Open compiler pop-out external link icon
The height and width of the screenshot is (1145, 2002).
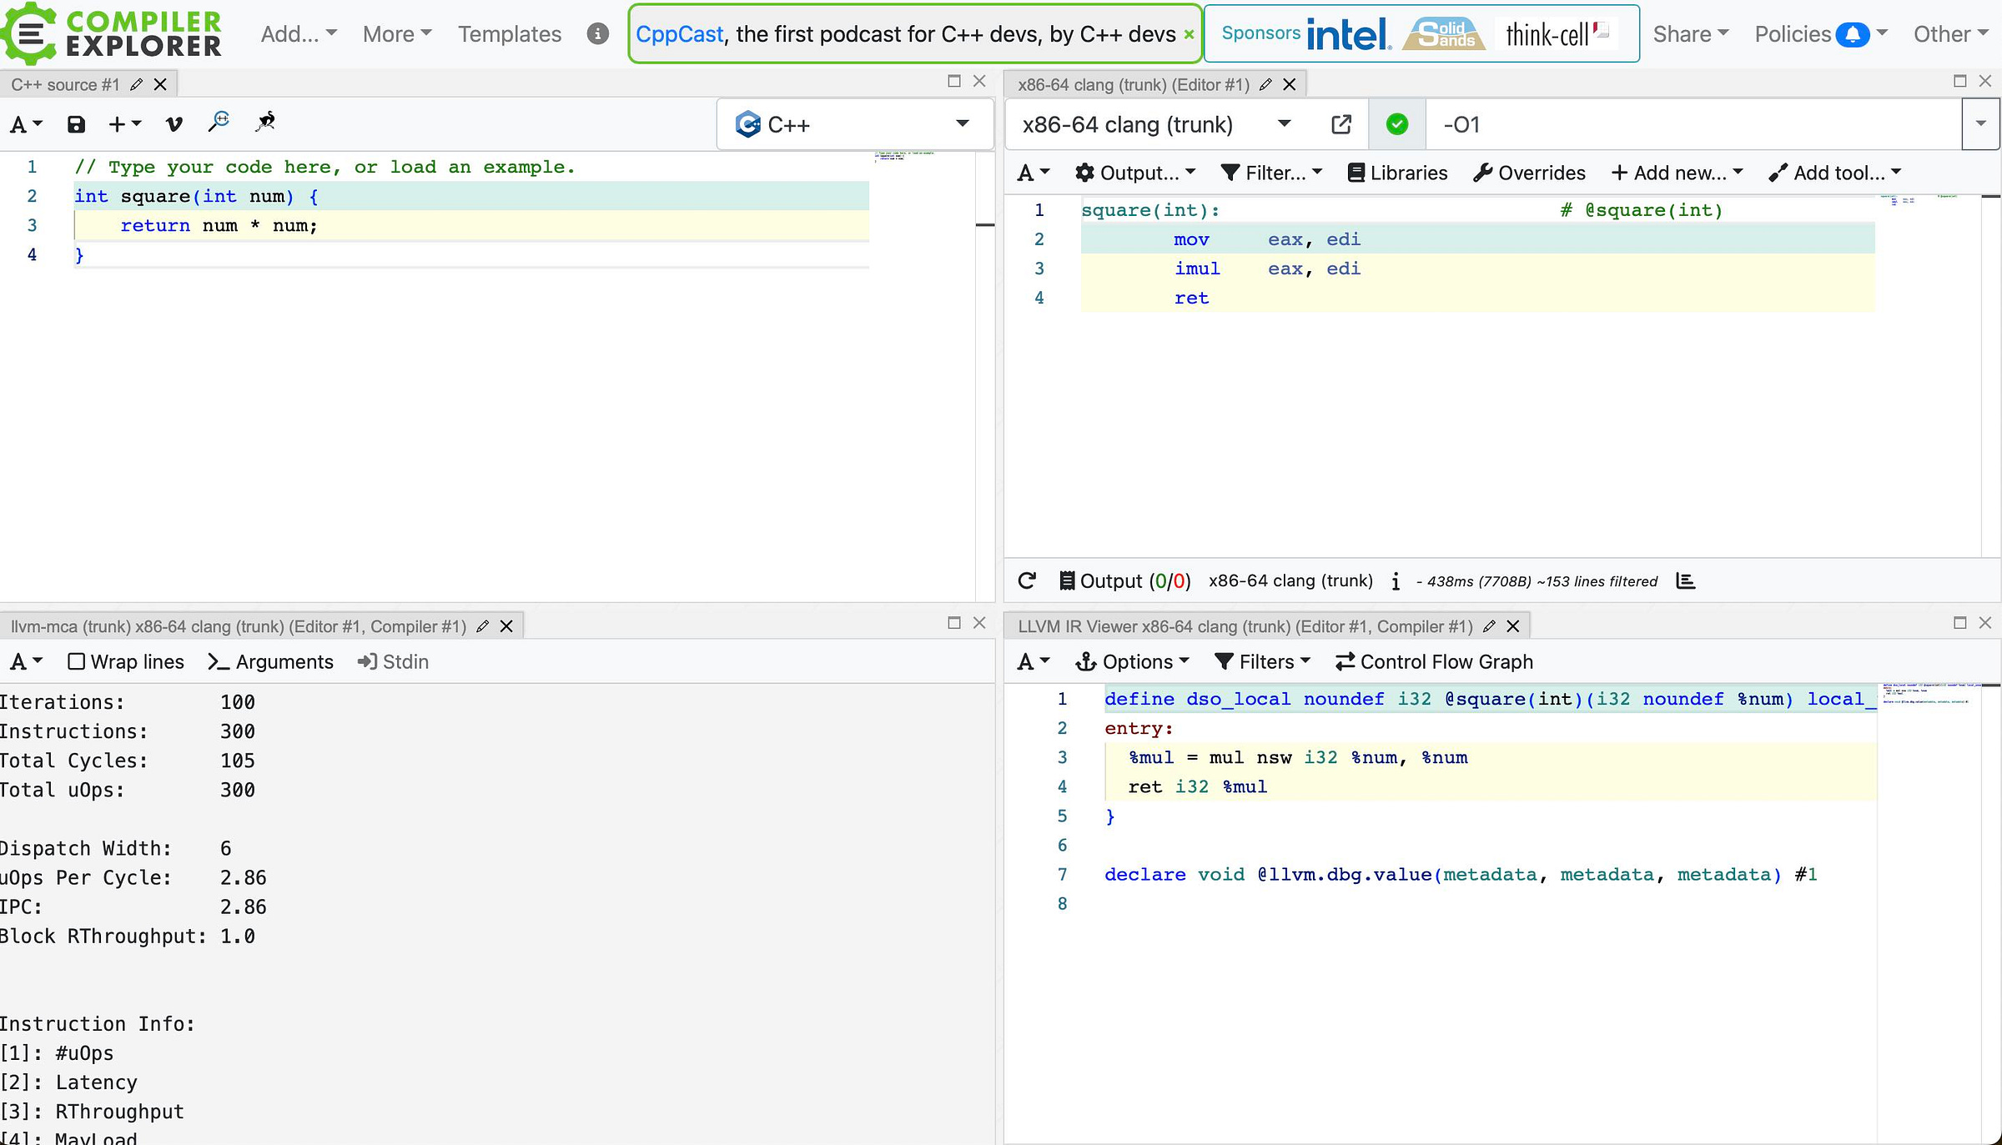click(x=1341, y=124)
